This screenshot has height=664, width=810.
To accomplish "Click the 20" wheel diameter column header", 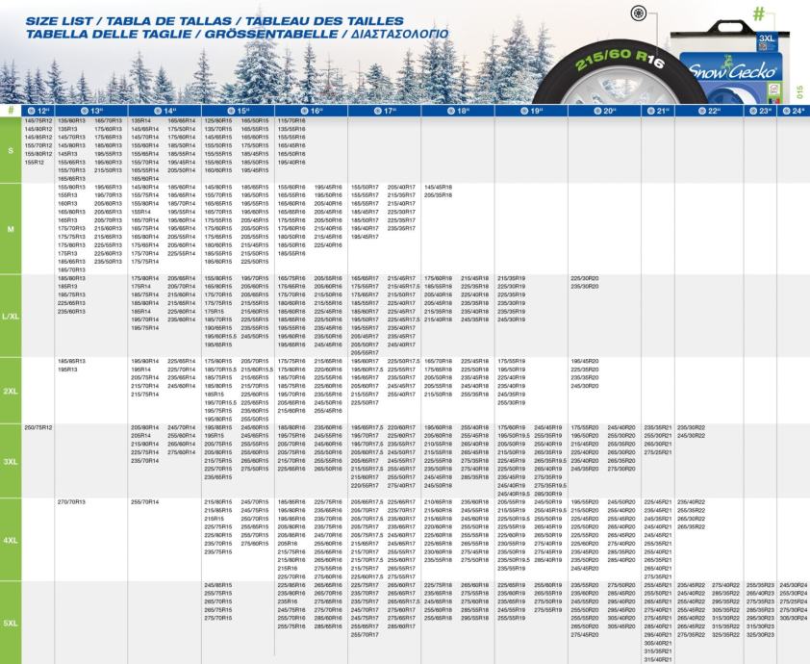I will (x=604, y=111).
